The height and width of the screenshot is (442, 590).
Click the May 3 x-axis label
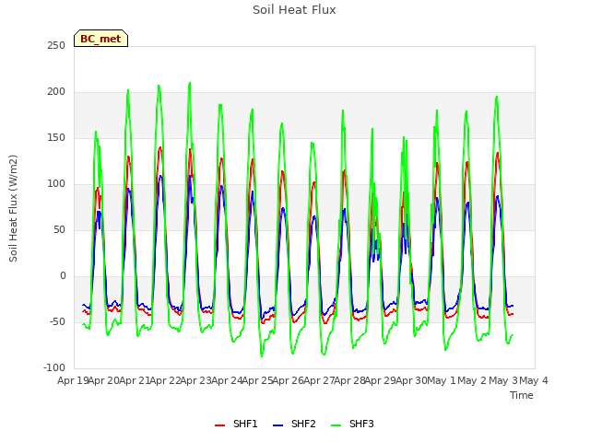503,380
